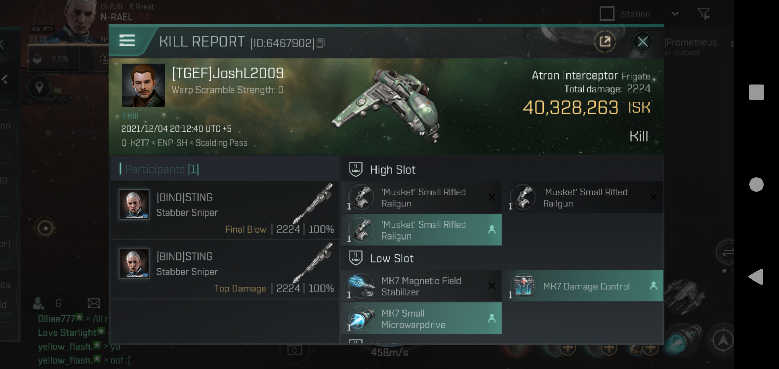Open the kill report hamburger menu
Screen dimensions: 779x369
click(x=127, y=41)
